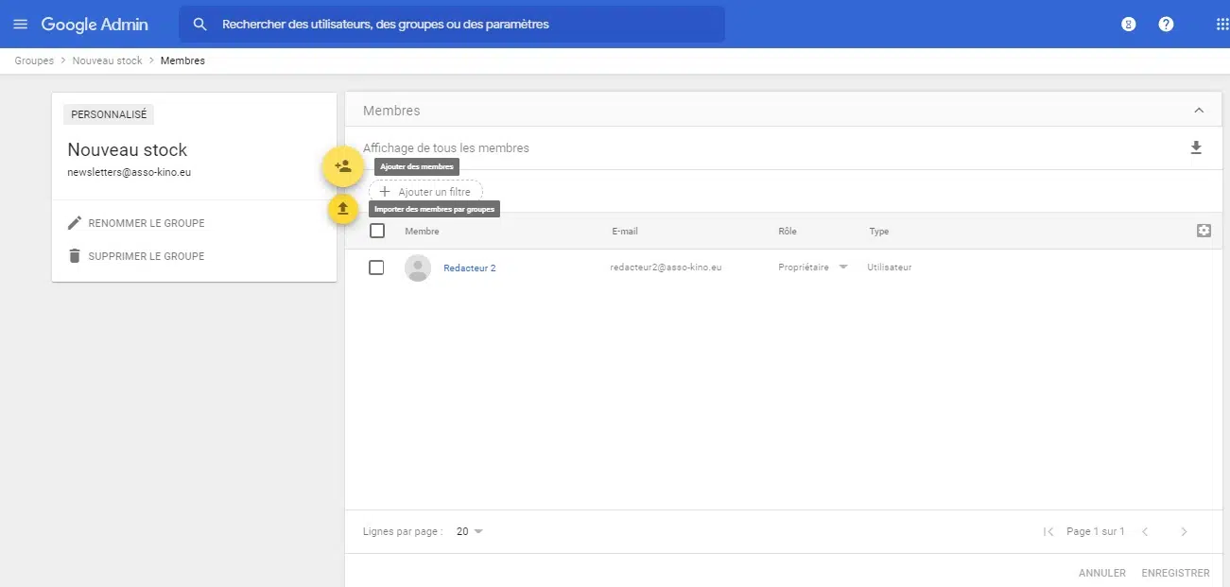Image resolution: width=1230 pixels, height=587 pixels.
Task: Go to Nouveau stock breadcrumb
Action: [x=107, y=60]
